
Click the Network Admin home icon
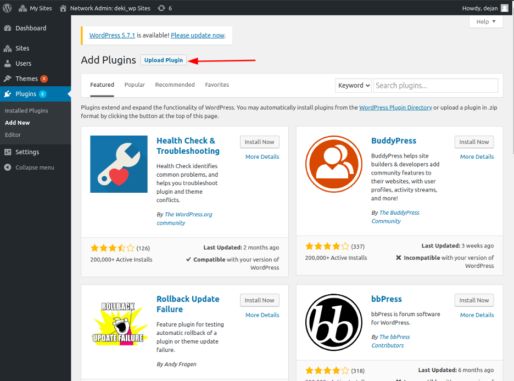coord(63,8)
